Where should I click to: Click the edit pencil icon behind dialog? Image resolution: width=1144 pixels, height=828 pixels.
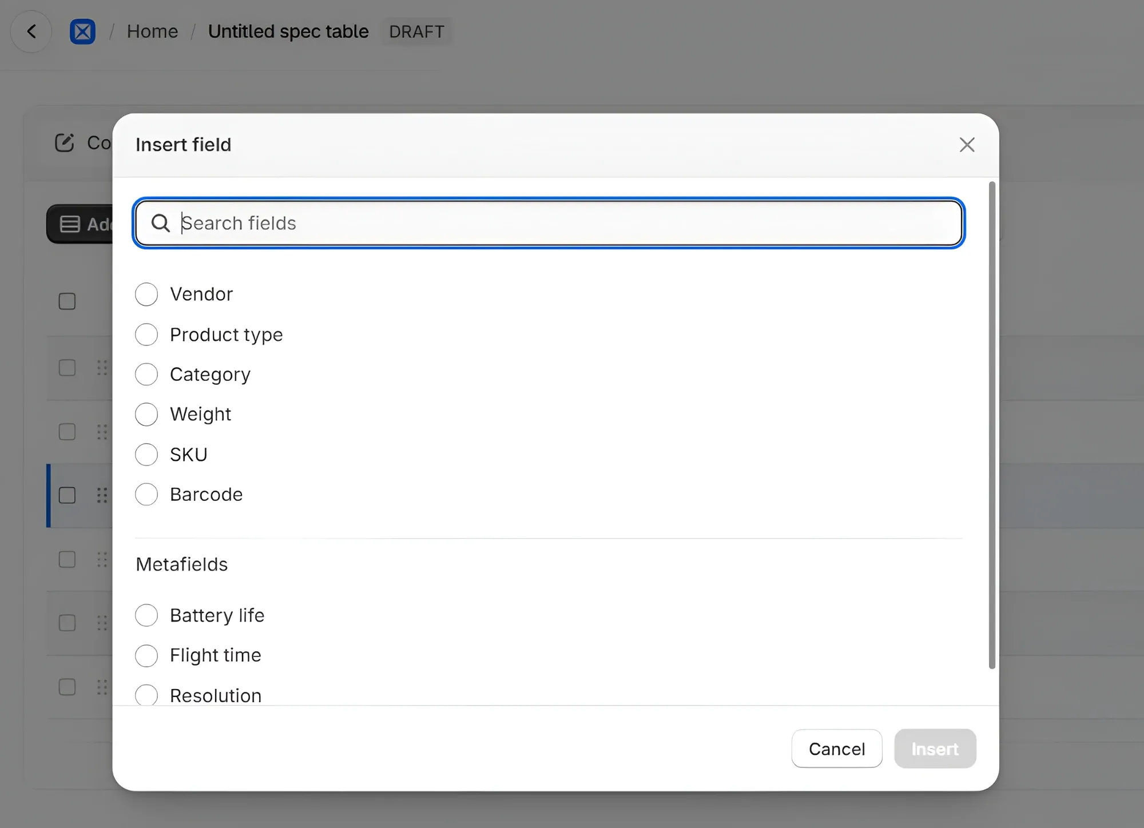pos(65,142)
